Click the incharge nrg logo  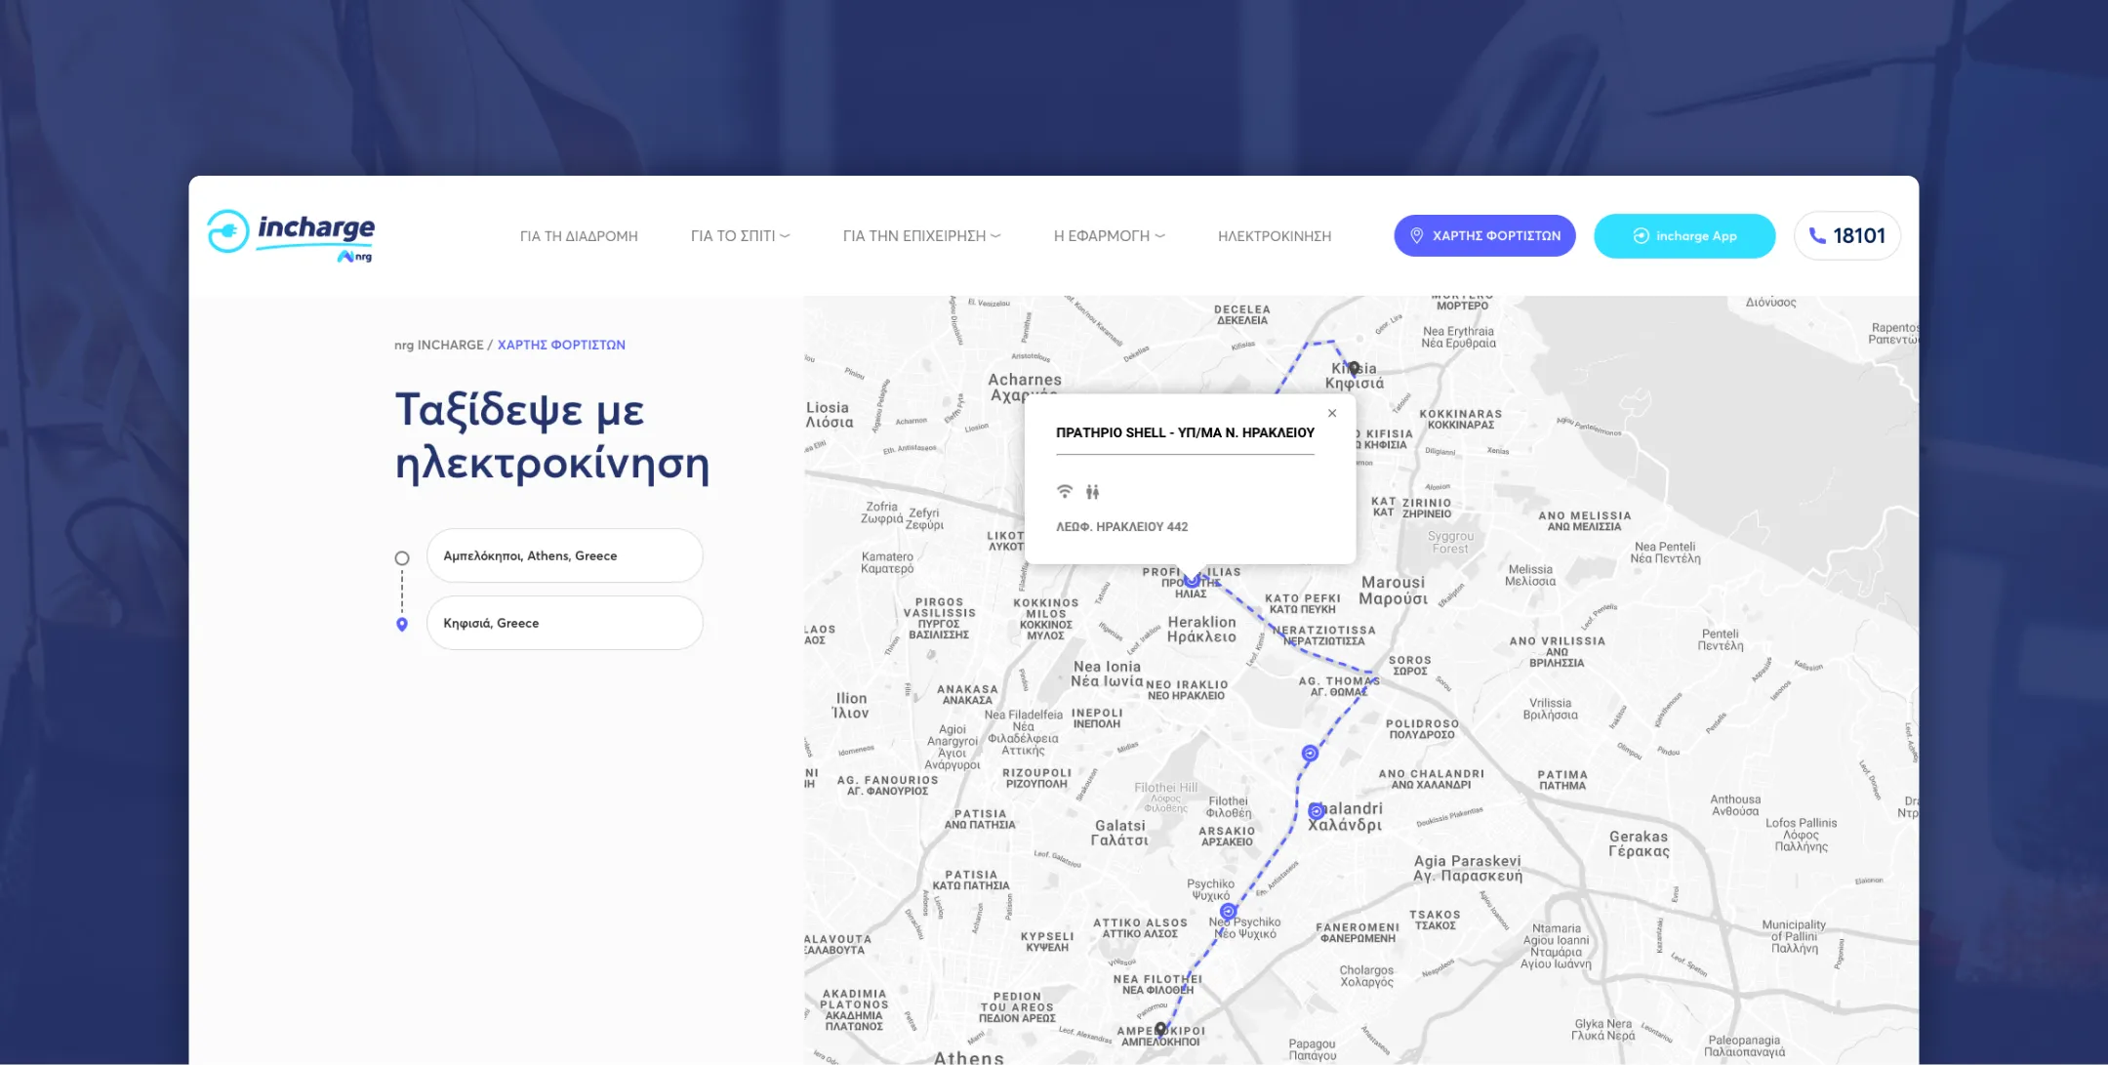[x=291, y=236]
